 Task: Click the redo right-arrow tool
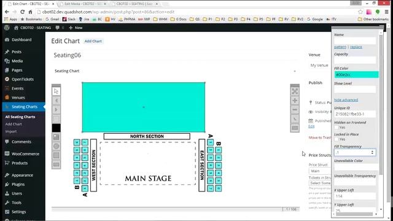click(x=56, y=110)
